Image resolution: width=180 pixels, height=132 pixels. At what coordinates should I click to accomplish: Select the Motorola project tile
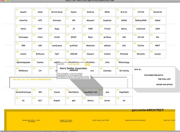click(x=90, y=45)
